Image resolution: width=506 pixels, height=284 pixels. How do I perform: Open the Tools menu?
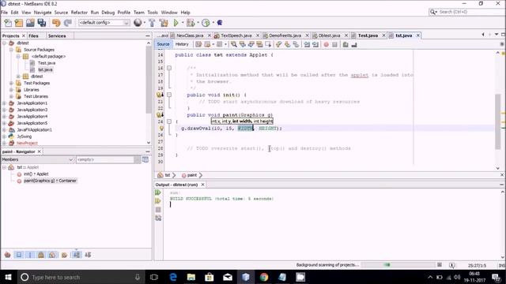[x=153, y=13]
